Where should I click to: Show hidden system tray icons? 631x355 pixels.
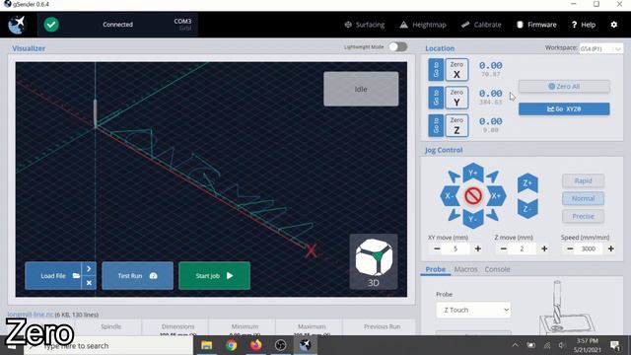pos(515,345)
